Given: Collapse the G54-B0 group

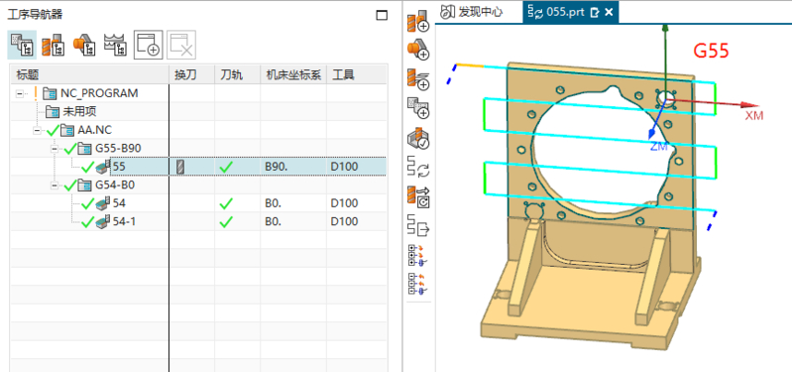Looking at the screenshot, I should tap(56, 185).
